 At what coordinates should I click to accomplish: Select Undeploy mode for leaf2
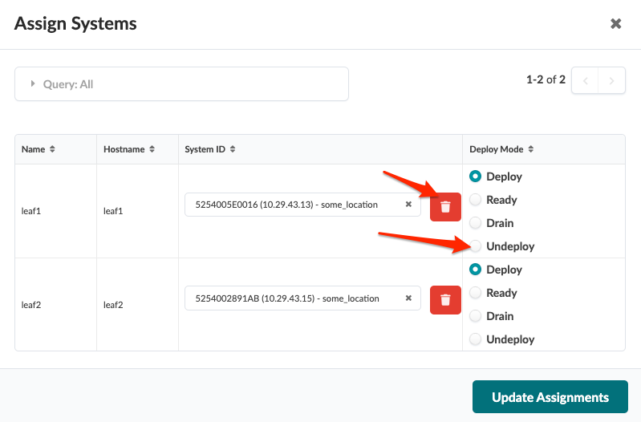[x=477, y=339]
